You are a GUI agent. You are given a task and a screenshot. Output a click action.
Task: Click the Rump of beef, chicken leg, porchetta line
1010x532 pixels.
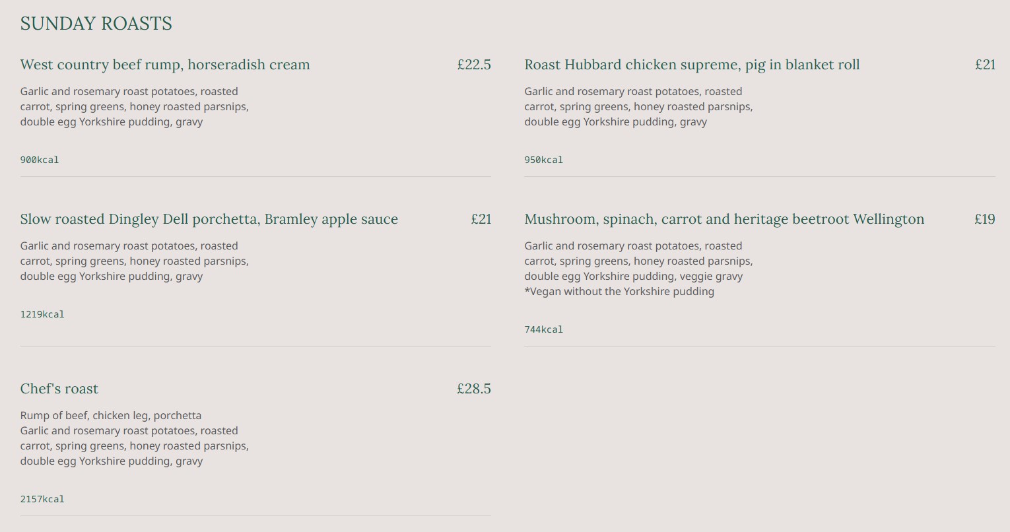pyautogui.click(x=111, y=415)
